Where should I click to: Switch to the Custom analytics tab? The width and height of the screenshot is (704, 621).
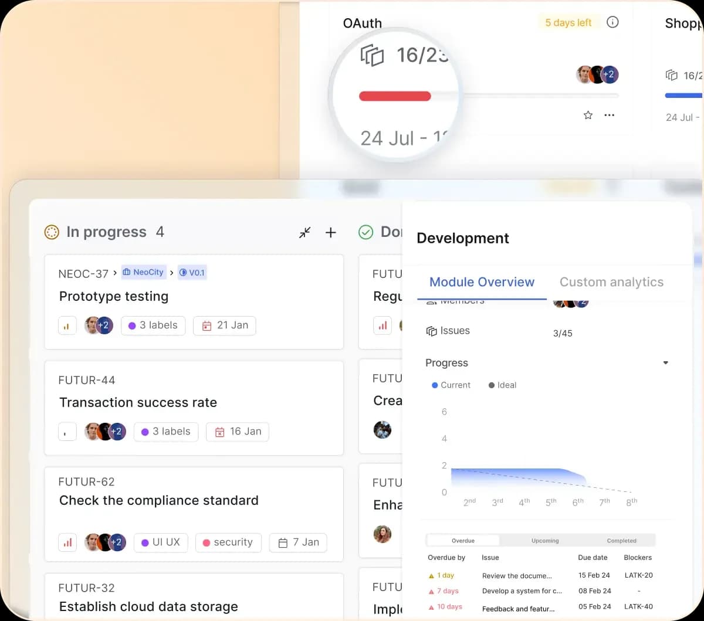pos(611,282)
